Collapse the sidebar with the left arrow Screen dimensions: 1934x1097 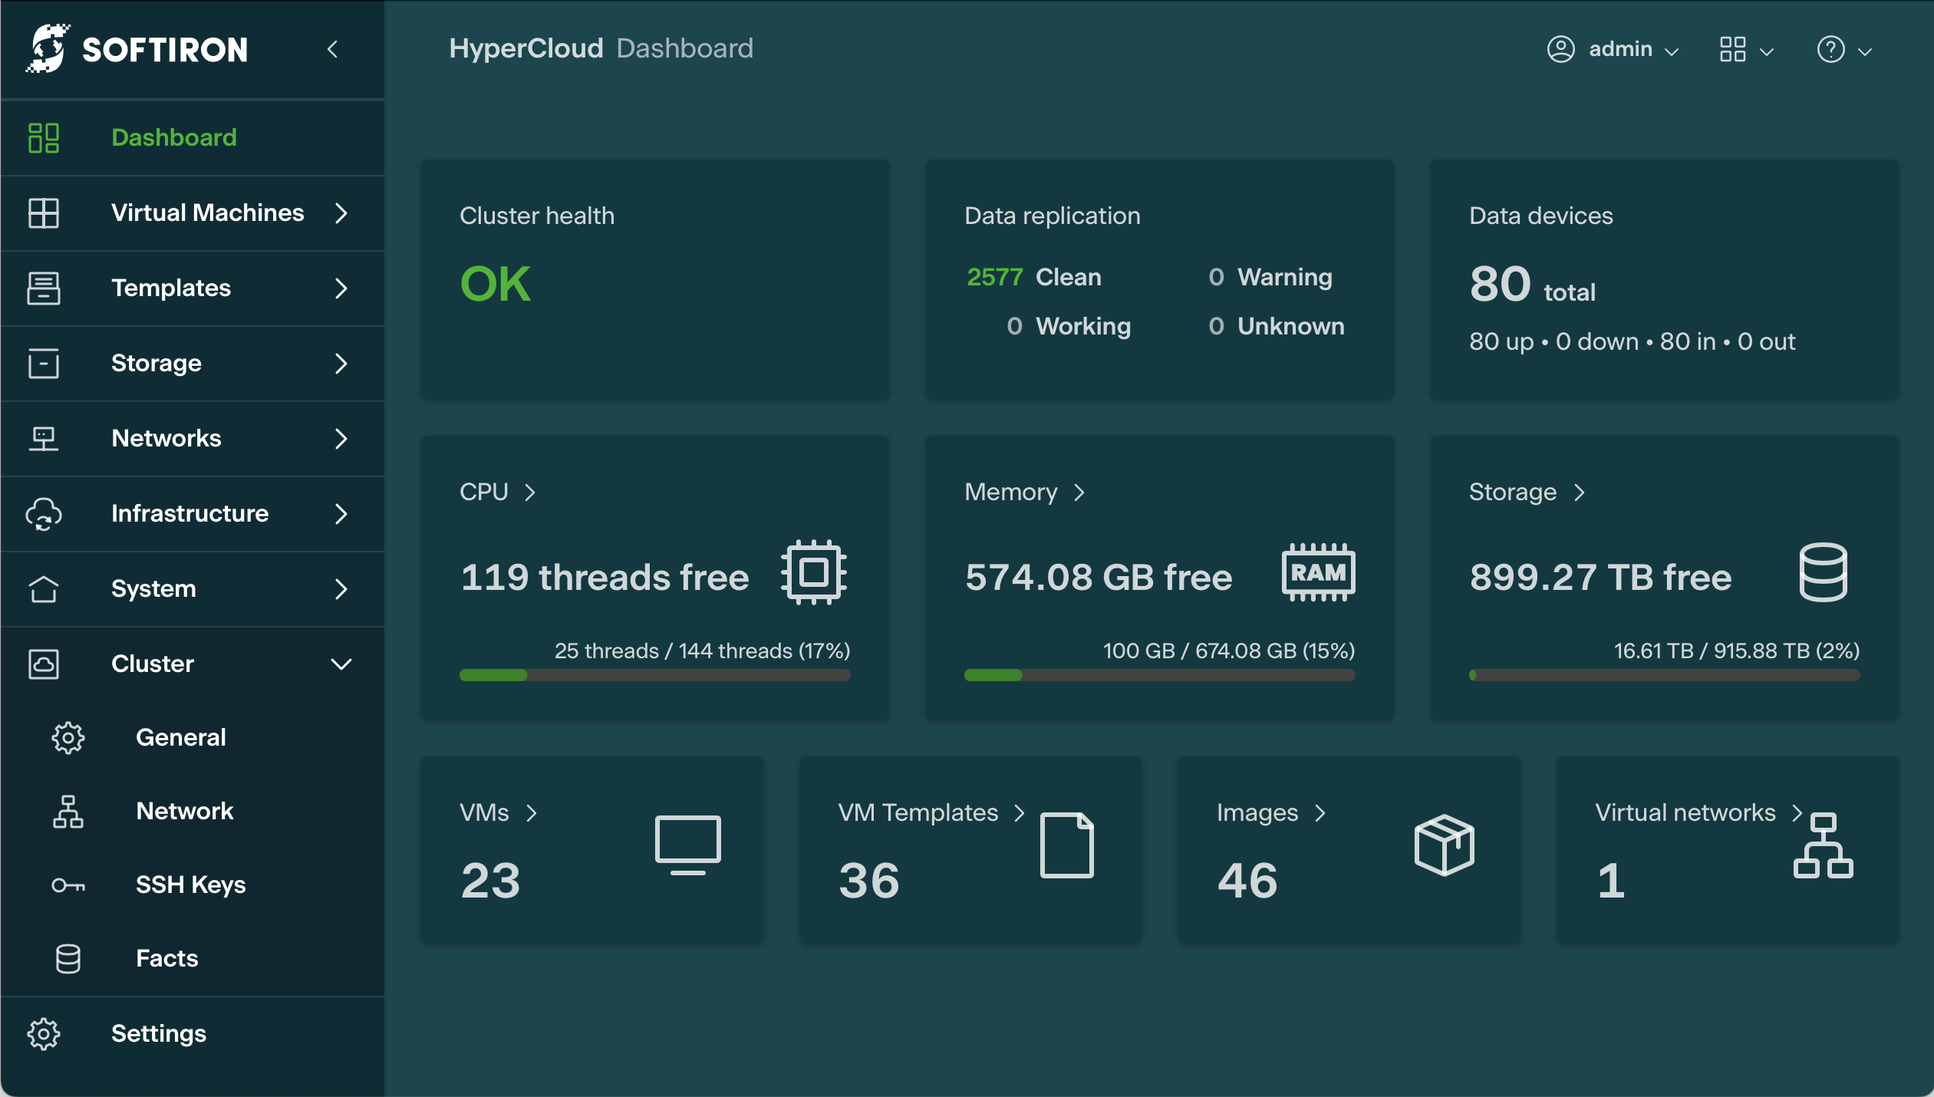pos(332,50)
